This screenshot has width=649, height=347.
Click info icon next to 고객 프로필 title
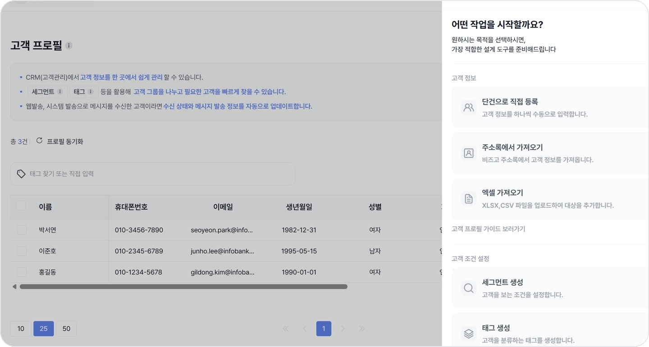tap(69, 46)
